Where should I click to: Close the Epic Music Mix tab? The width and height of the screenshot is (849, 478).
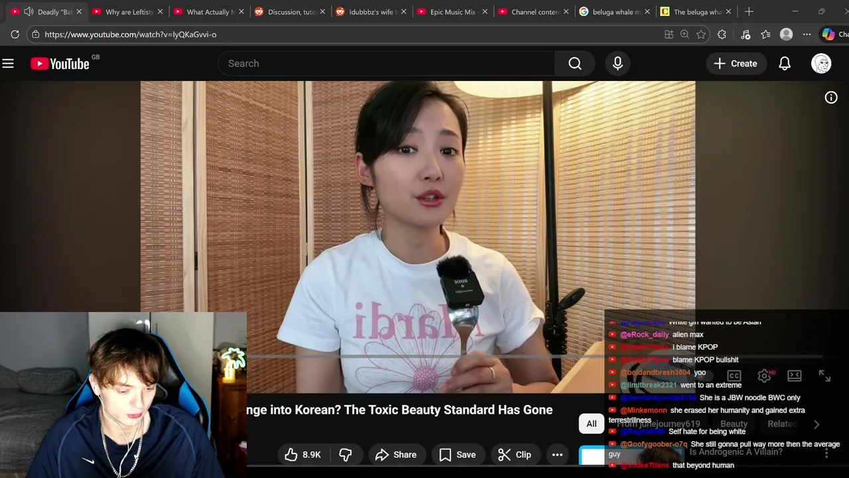pos(485,11)
